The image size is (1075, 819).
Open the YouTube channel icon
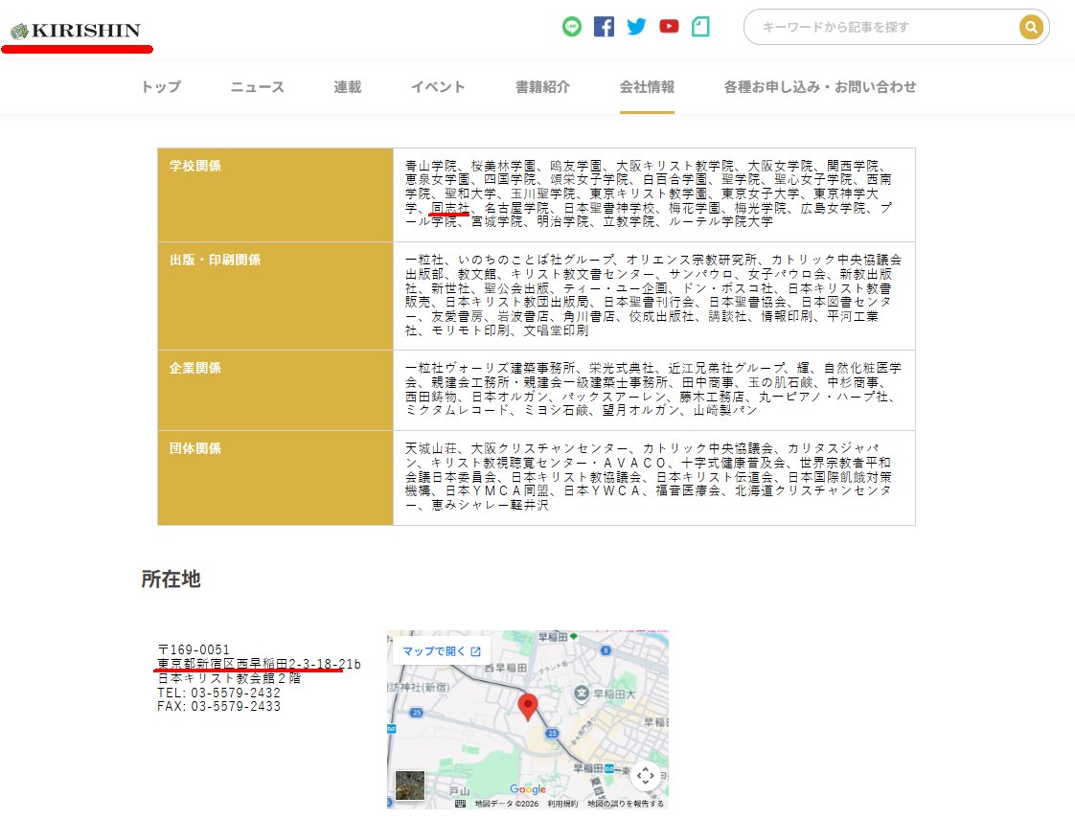(x=669, y=26)
